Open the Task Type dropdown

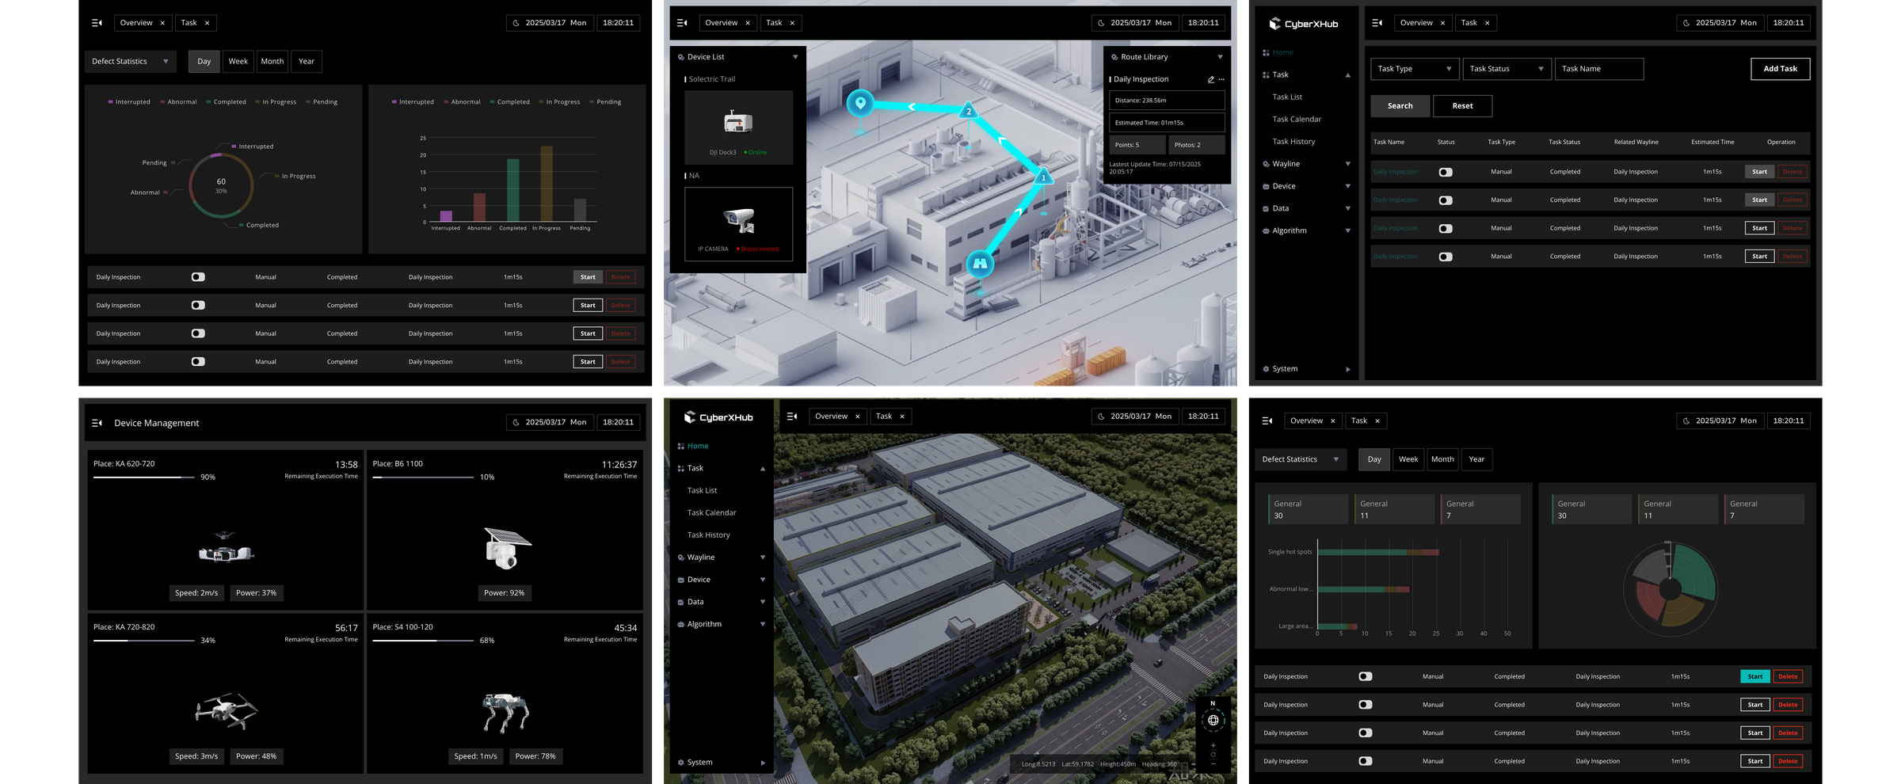pos(1415,69)
